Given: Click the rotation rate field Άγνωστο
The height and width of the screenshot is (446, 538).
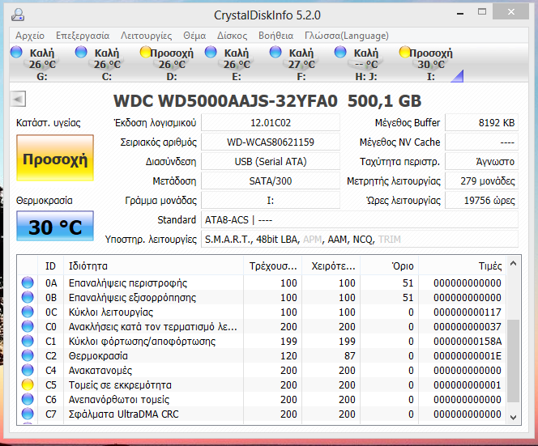Looking at the screenshot, I should [x=481, y=161].
